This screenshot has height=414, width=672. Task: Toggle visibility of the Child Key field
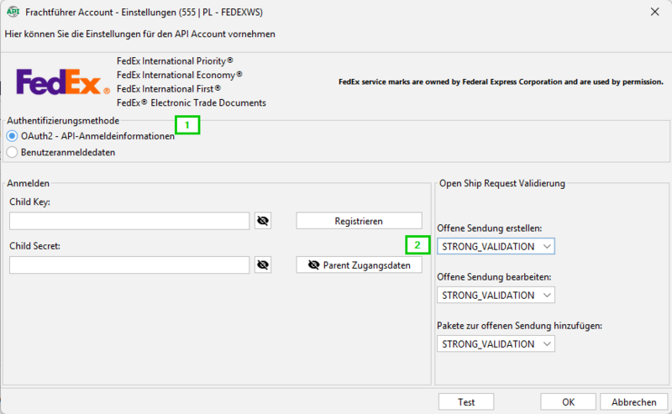click(263, 221)
